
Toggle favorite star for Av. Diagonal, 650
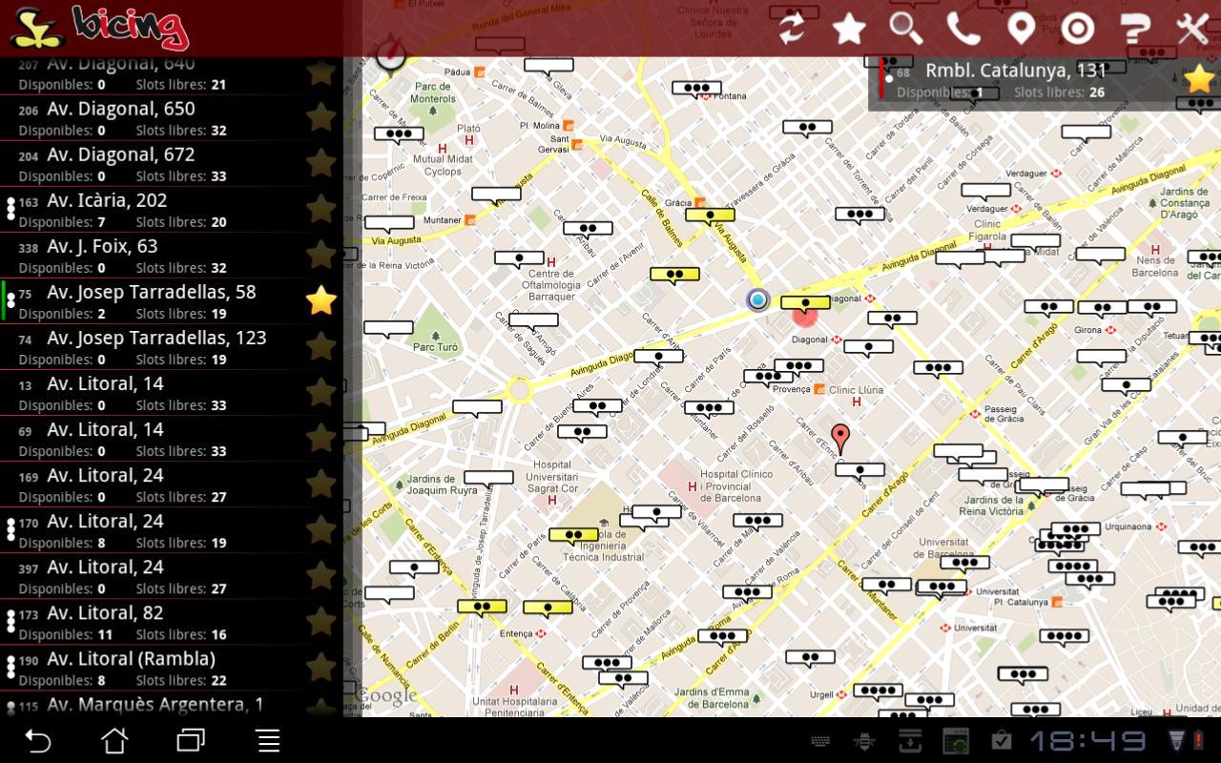(321, 117)
